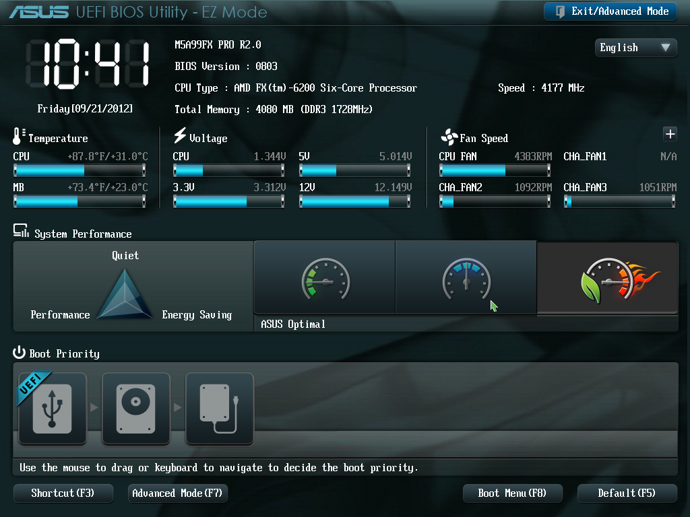690x517 pixels.
Task: Expand fan speed details with plus button
Action: click(x=670, y=134)
